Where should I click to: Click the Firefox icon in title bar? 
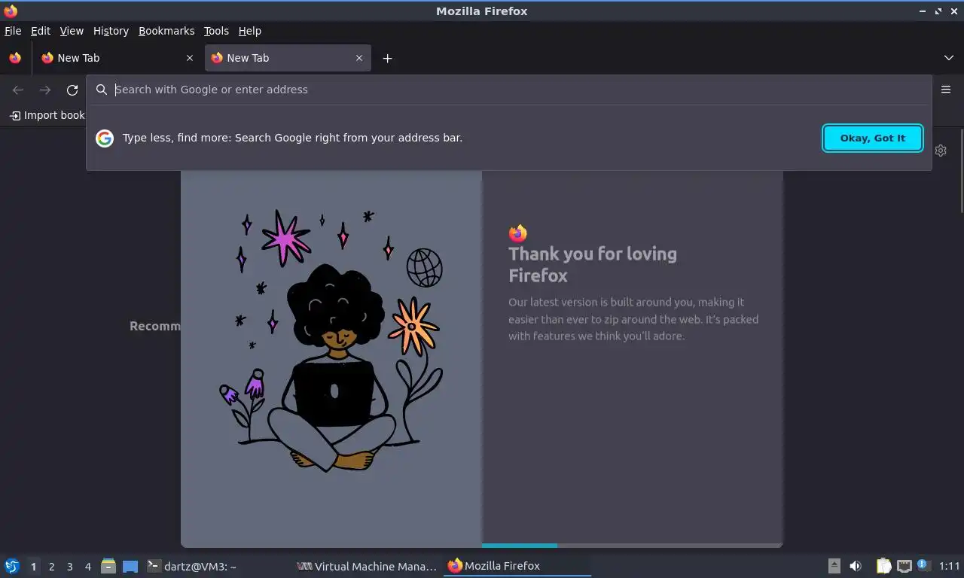coord(11,11)
